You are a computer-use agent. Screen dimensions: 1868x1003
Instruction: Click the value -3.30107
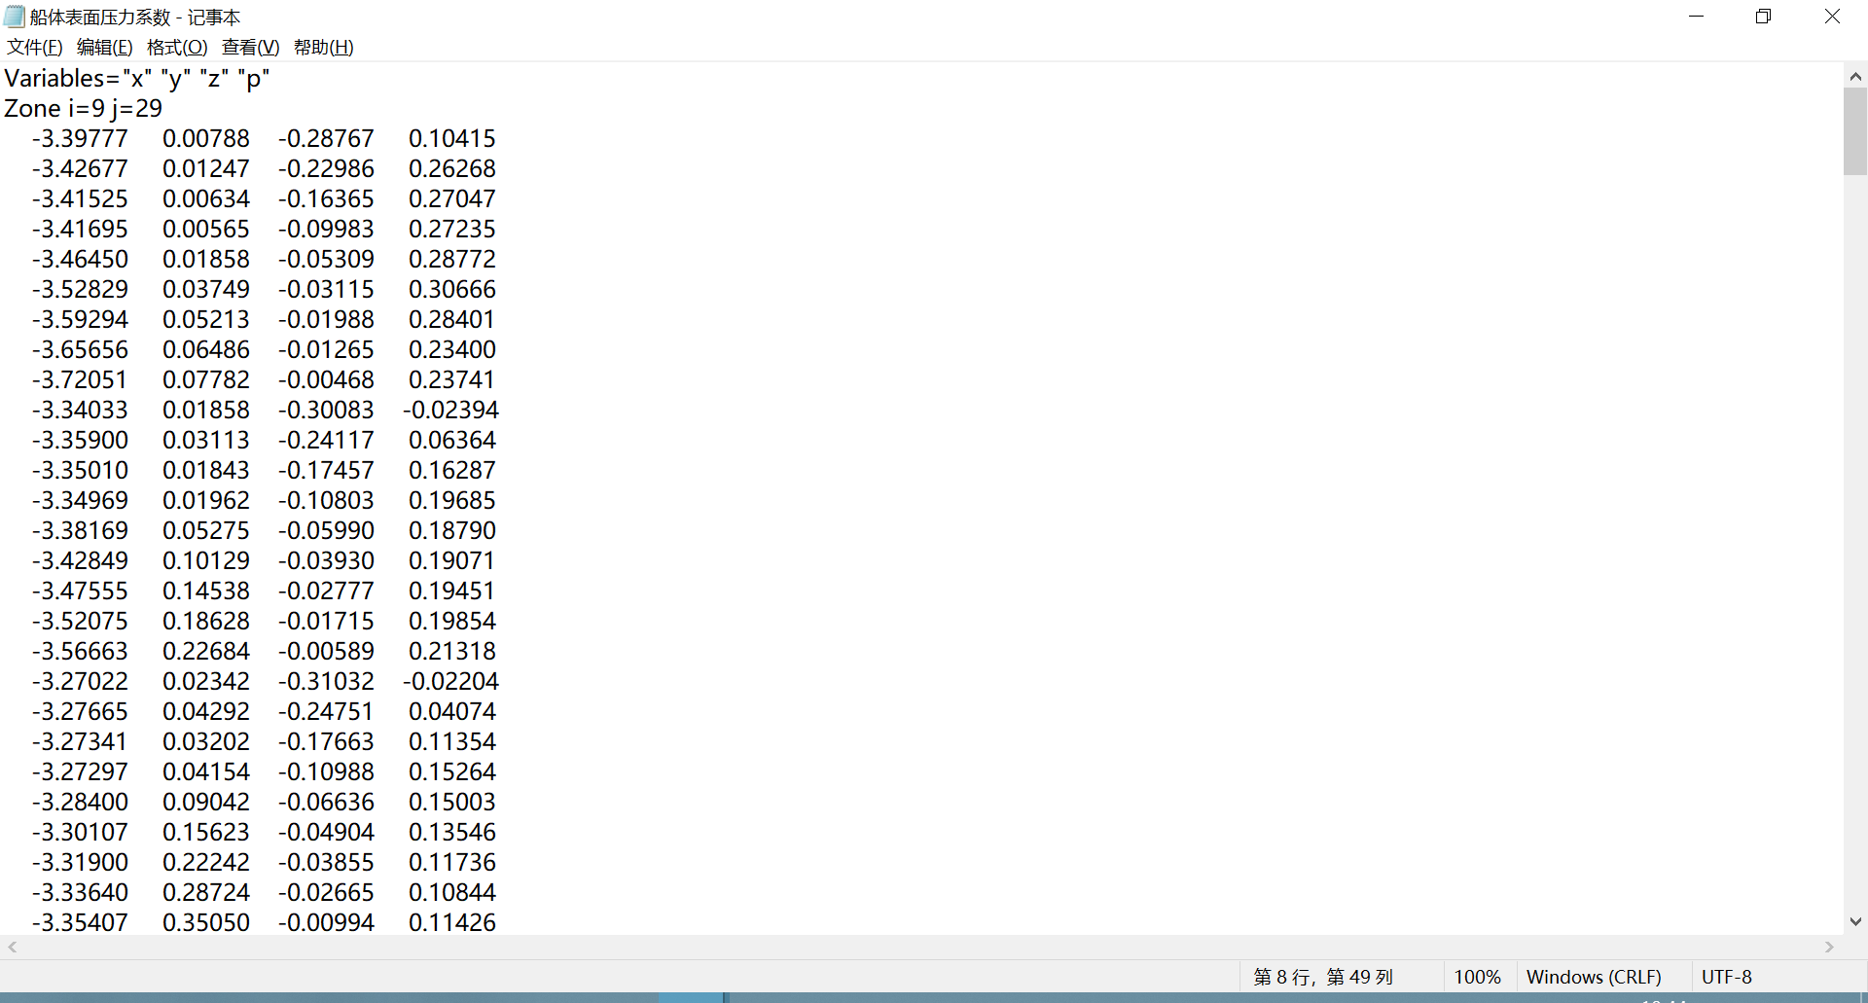tap(80, 833)
